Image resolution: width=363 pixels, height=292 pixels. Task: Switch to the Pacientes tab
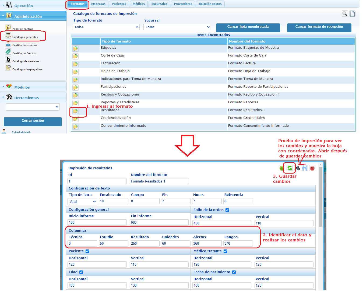pos(119,4)
